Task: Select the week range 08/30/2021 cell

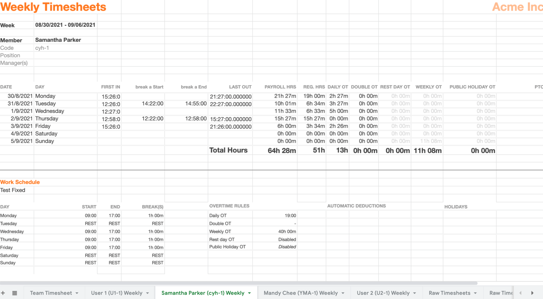Action: (65, 25)
